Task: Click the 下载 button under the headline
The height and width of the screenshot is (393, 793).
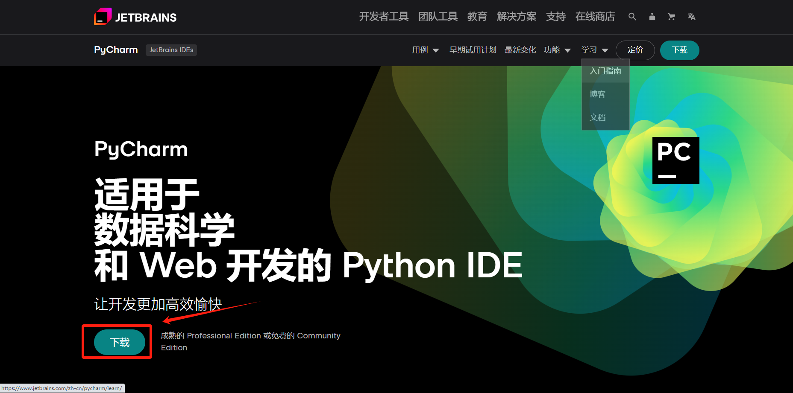Action: coord(120,342)
